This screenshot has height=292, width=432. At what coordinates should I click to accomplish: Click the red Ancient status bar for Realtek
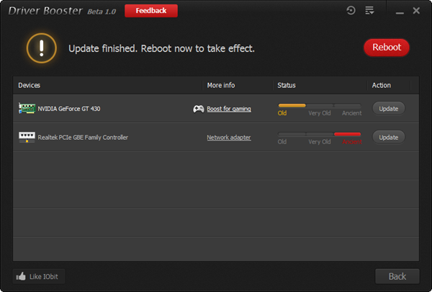tap(347, 134)
